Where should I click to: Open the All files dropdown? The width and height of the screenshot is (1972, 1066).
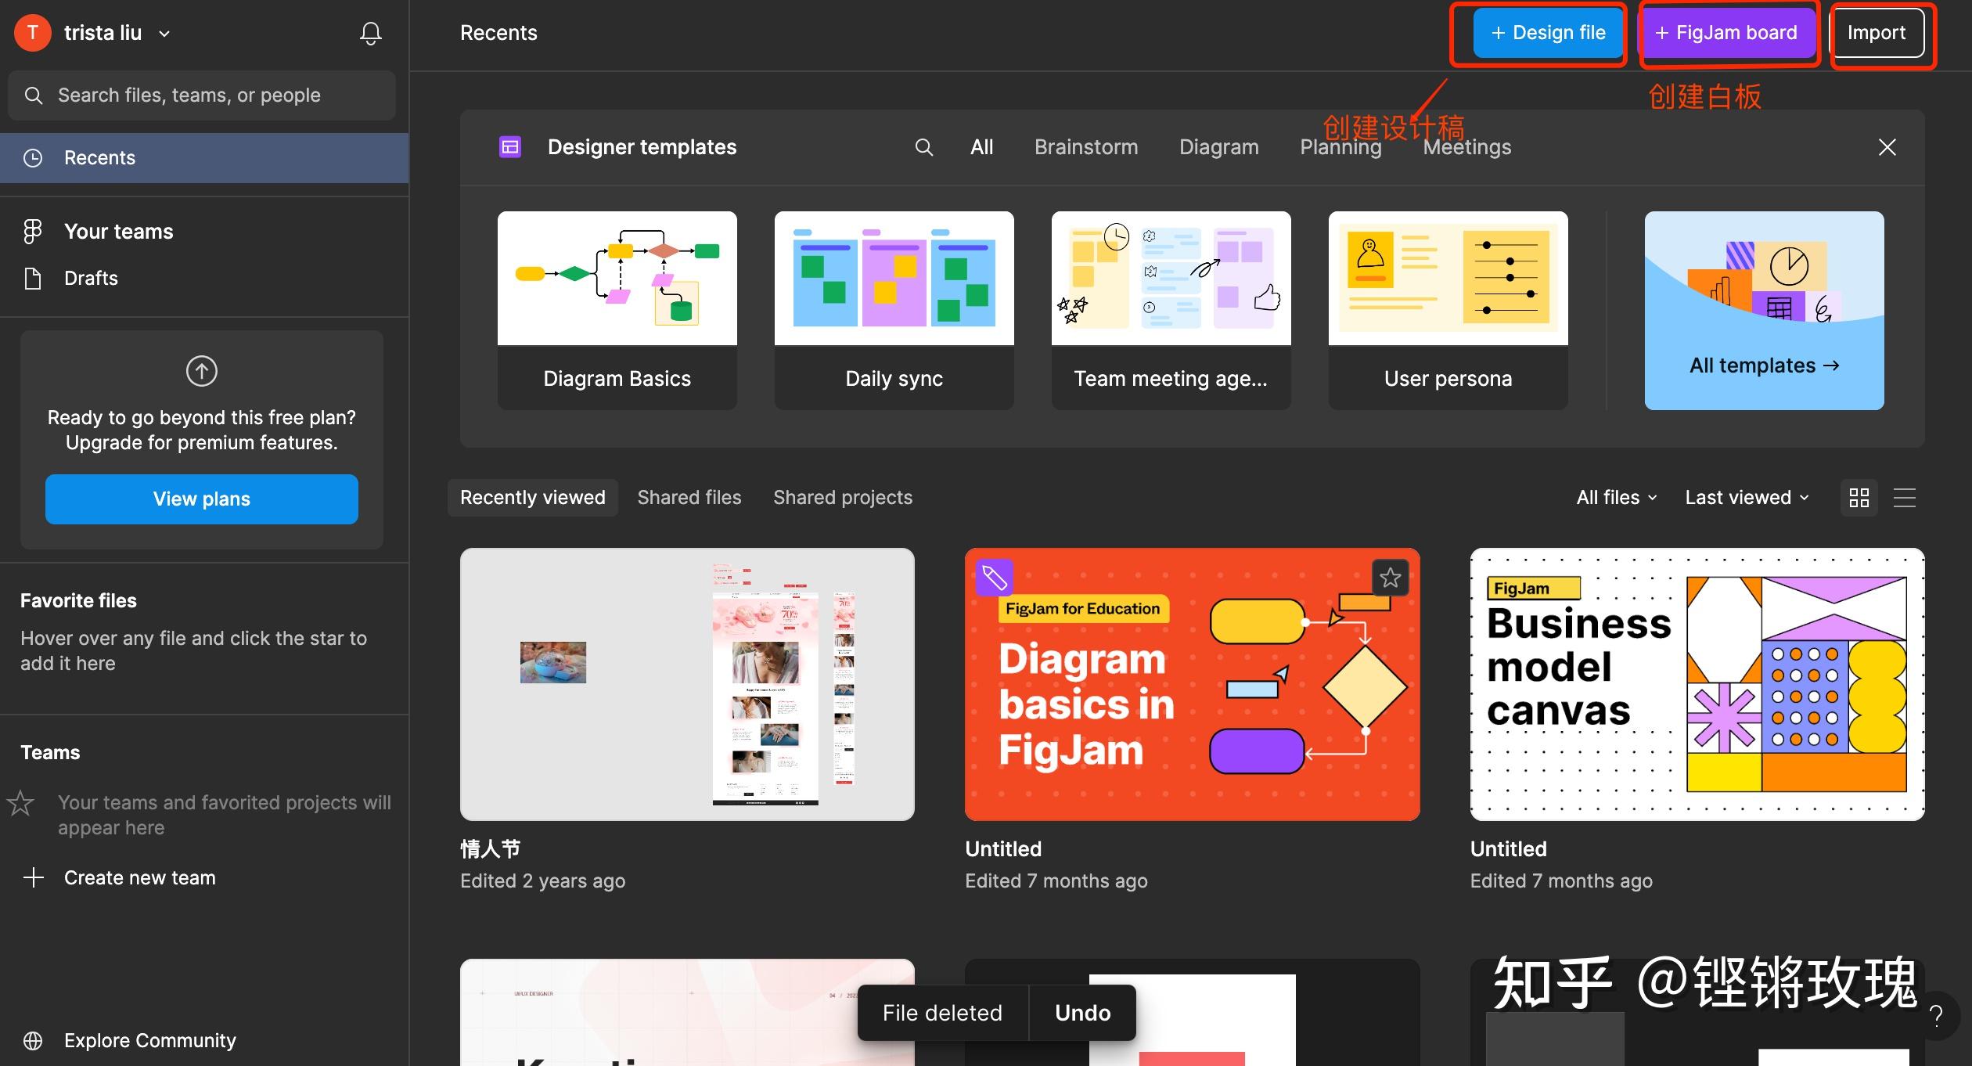coord(1615,497)
